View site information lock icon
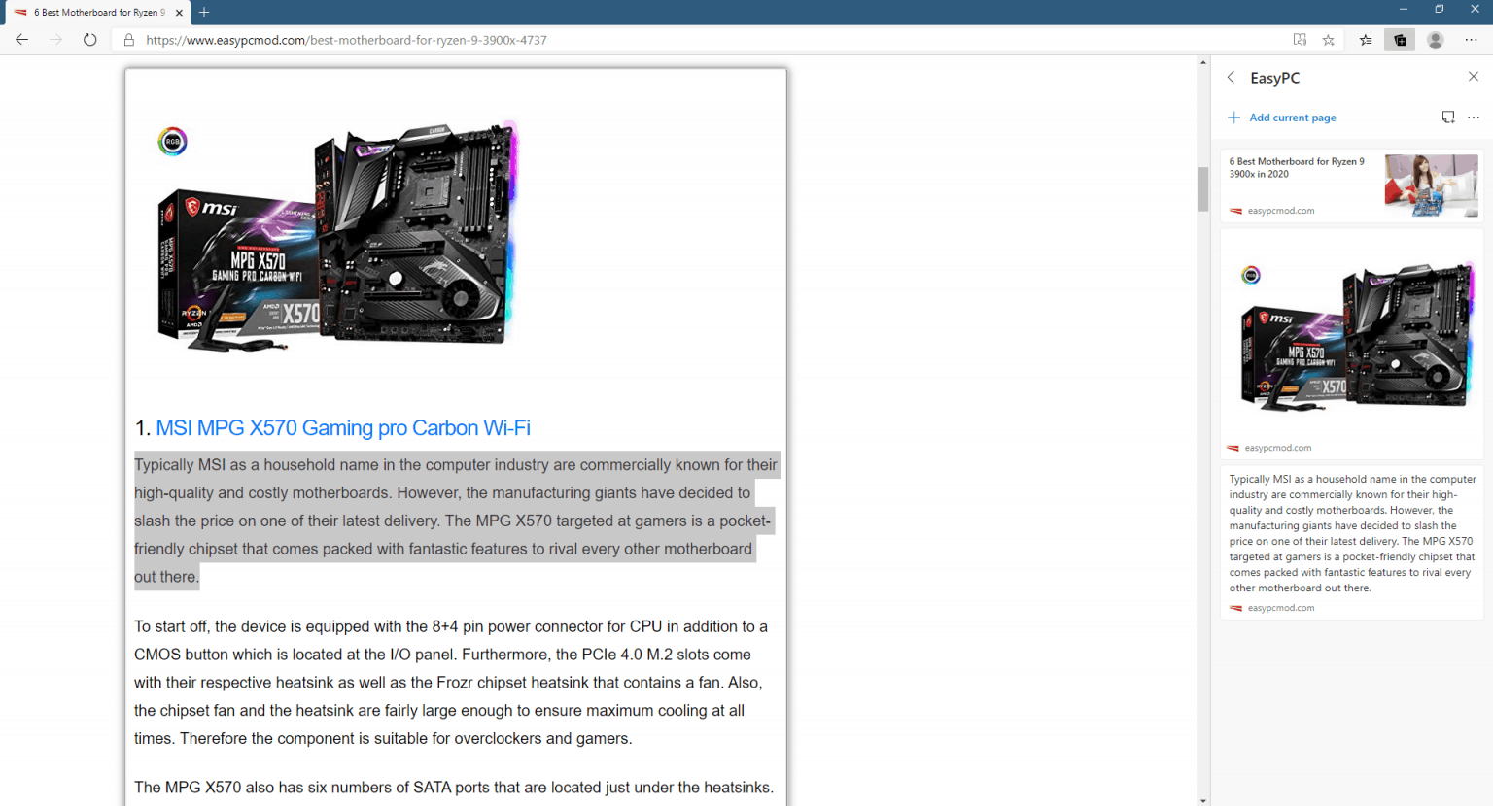Image resolution: width=1493 pixels, height=806 pixels. click(x=127, y=40)
